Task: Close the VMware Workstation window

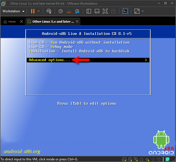Action: tap(172, 3)
